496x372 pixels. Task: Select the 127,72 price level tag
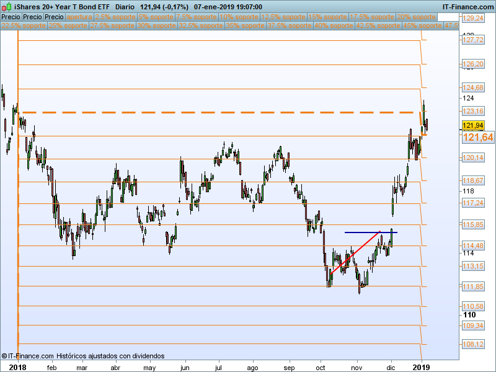[473, 40]
